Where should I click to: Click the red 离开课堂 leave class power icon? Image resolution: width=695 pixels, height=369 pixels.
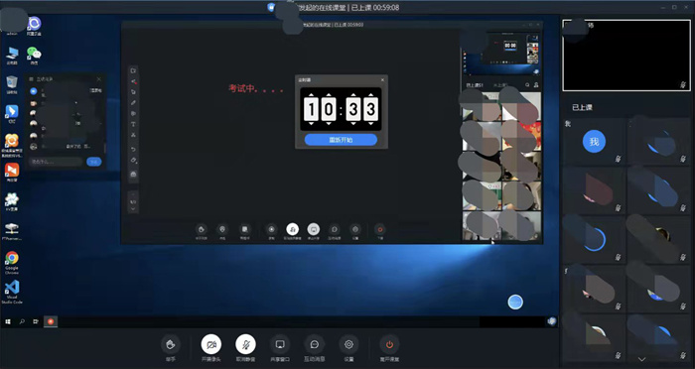[x=389, y=344]
